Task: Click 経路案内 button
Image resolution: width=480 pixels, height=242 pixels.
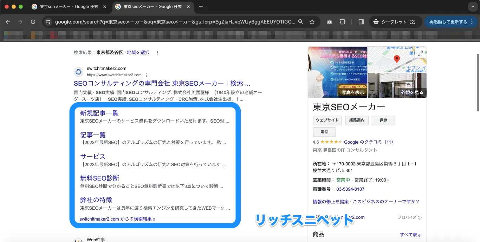Action: (357, 120)
